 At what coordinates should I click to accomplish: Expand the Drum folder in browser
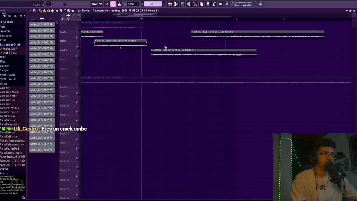(x=3, y=40)
